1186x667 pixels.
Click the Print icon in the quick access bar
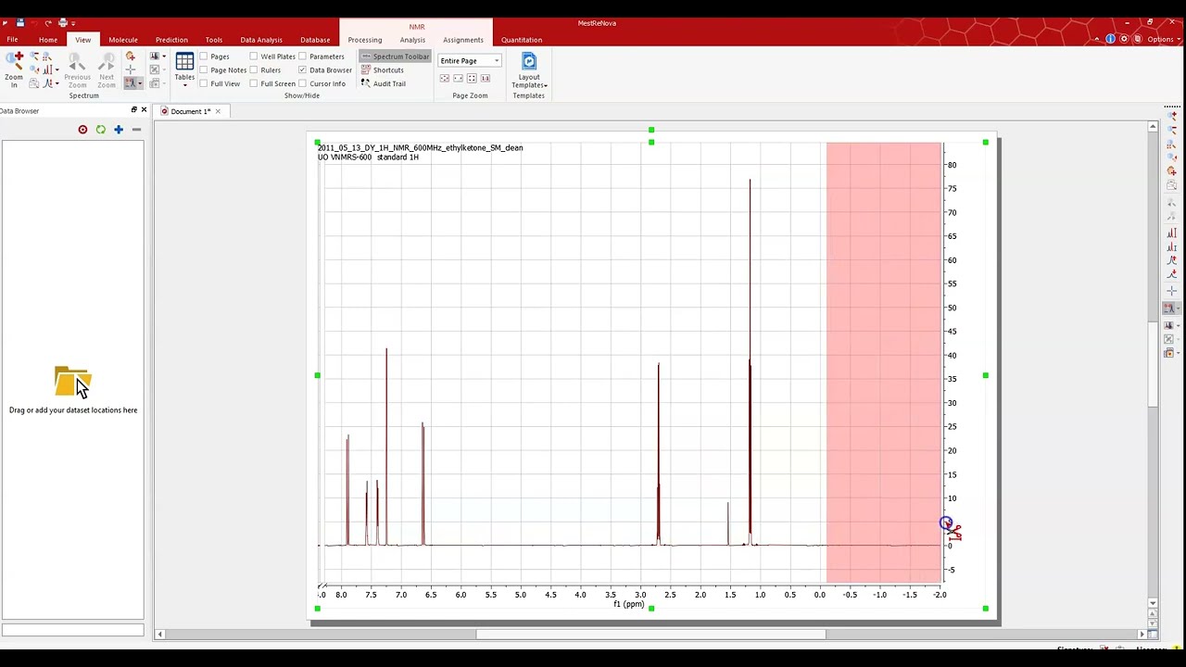63,22
